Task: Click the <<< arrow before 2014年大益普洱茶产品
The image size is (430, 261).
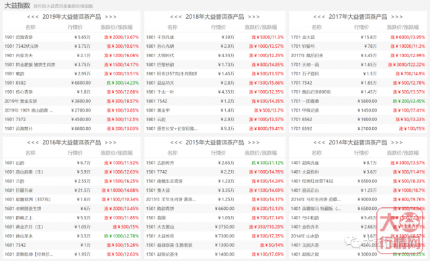Action: coord(319,143)
